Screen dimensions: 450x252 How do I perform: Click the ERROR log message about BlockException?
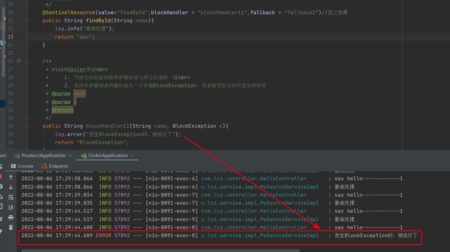point(376,235)
